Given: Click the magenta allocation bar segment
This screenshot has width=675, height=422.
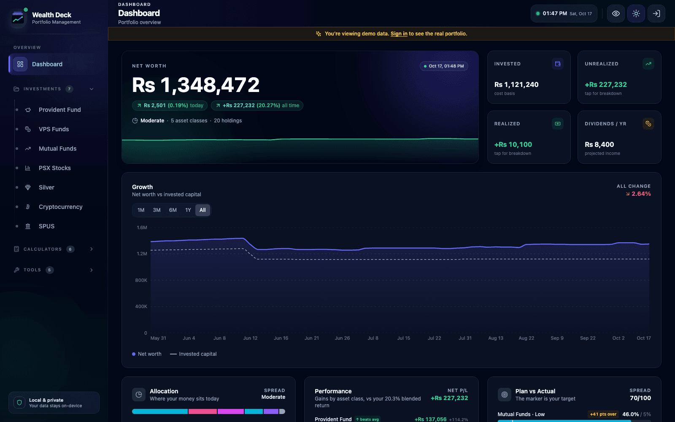Looking at the screenshot, I should 231,411.
